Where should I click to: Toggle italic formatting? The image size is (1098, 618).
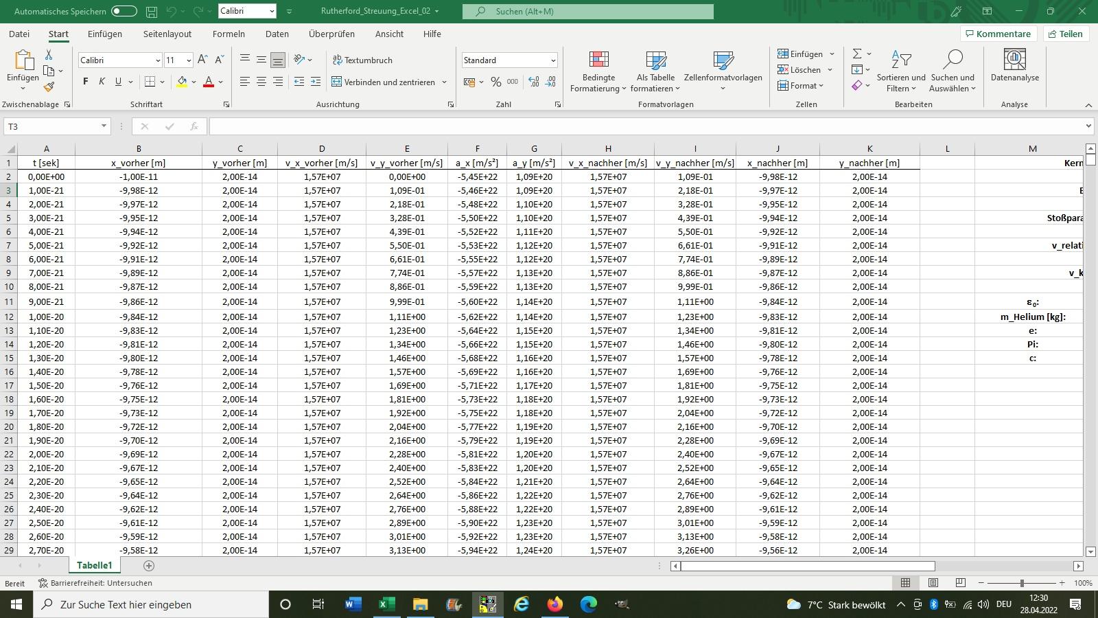pyautogui.click(x=102, y=82)
